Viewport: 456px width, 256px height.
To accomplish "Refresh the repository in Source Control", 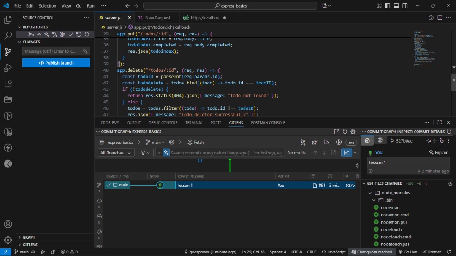I will [x=87, y=35].
